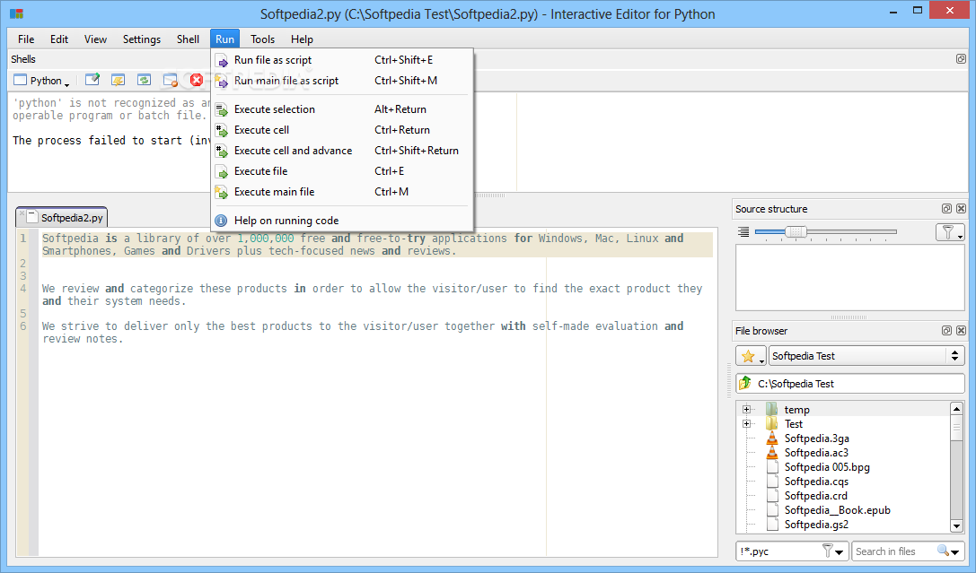Click the VLC icon of Softpedia.3ga
This screenshot has height=573, width=976.
click(772, 438)
